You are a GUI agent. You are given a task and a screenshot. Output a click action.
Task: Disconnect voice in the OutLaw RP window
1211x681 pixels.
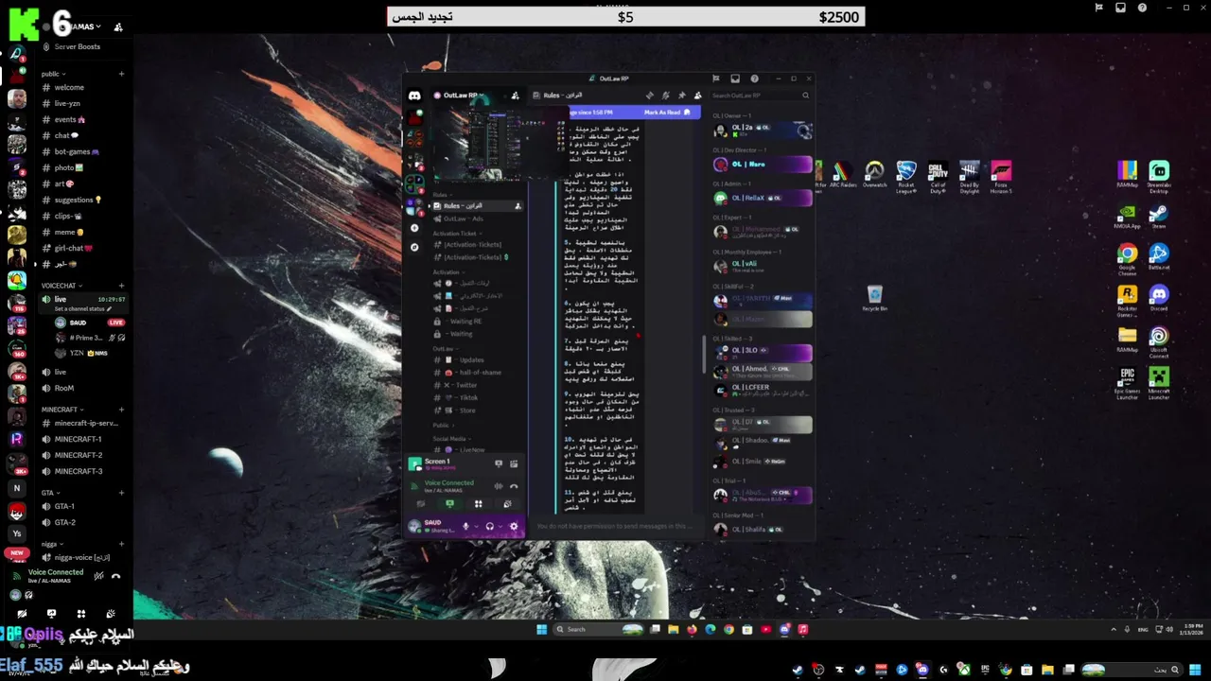pyautogui.click(x=514, y=486)
